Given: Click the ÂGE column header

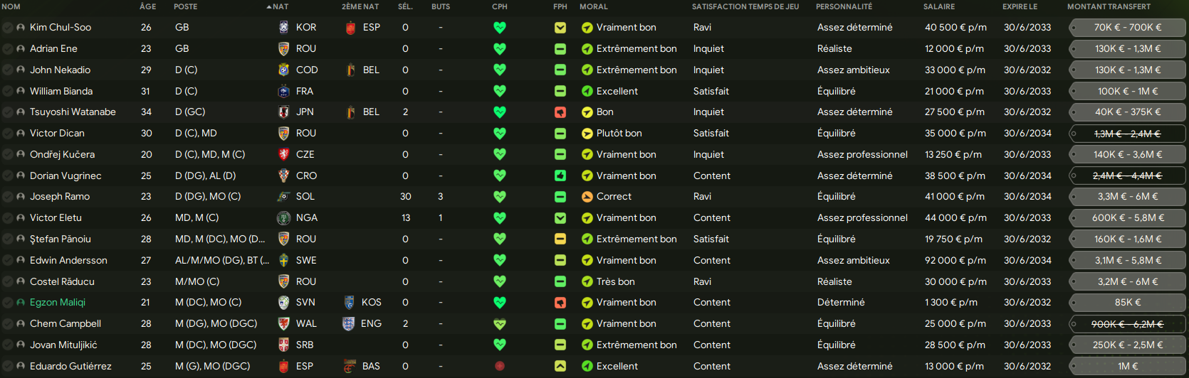Looking at the screenshot, I should 147,6.
